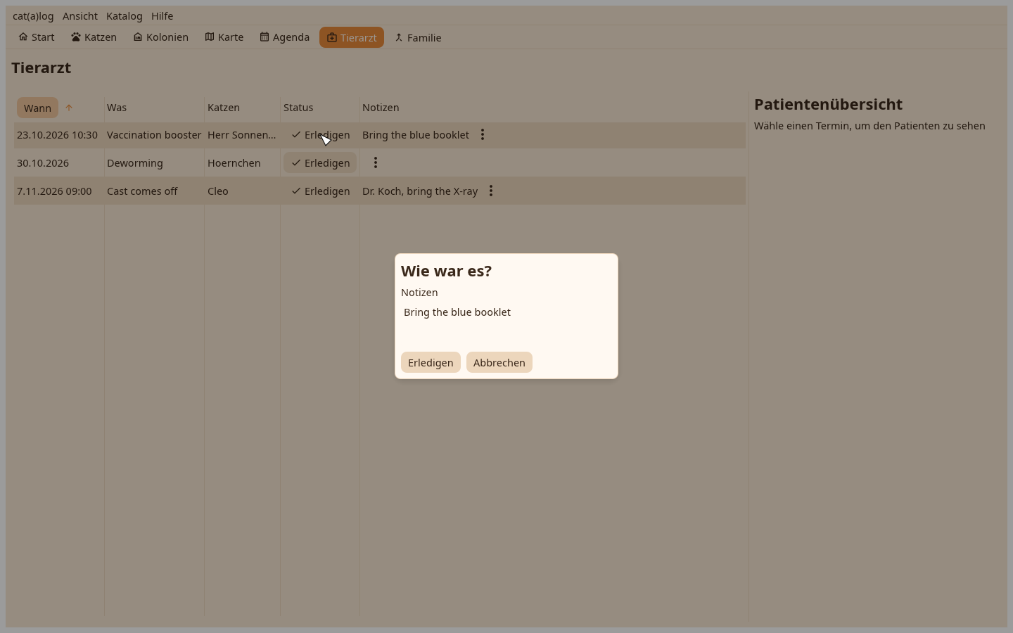Click the Hoernchen cat cell
1013x633 pixels.
[234, 162]
